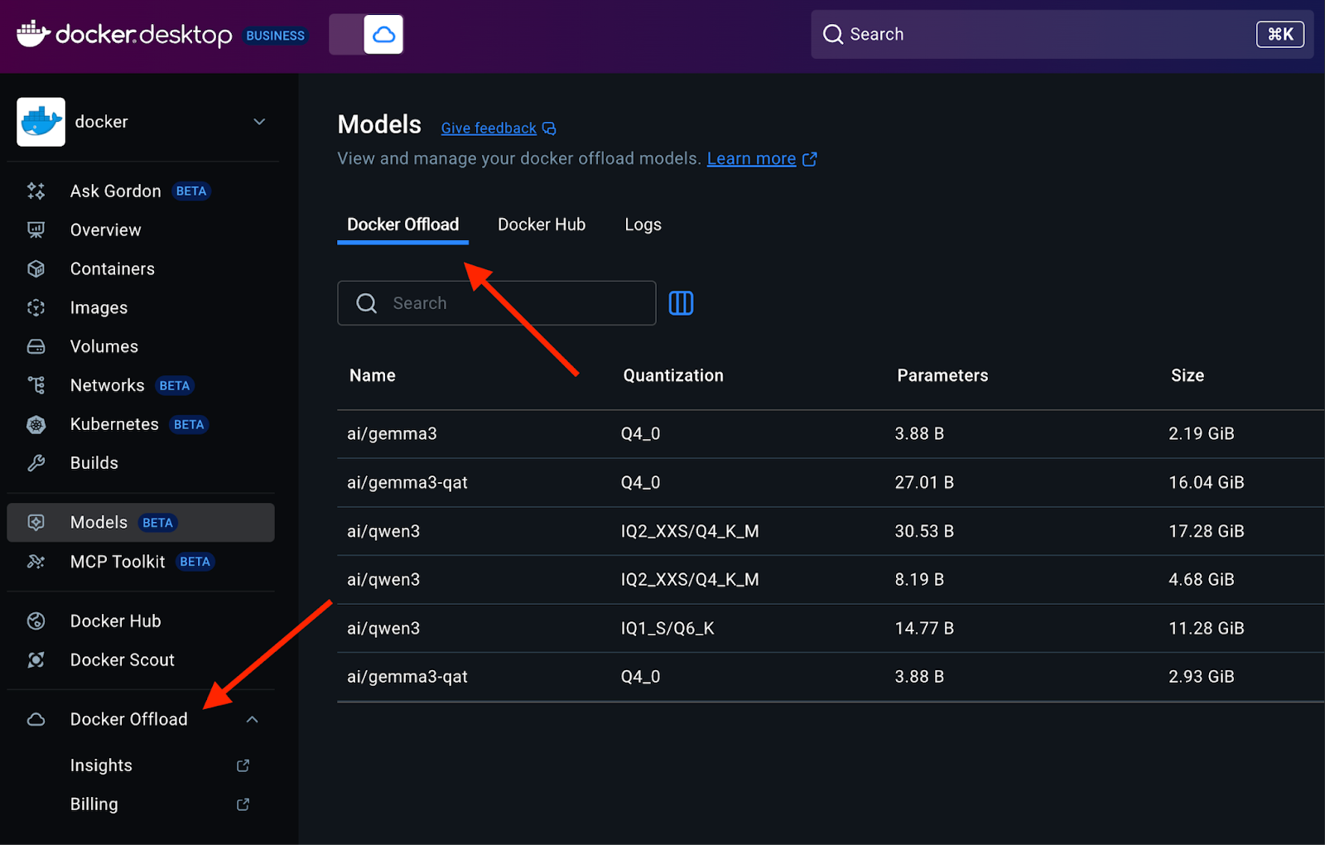Screen dimensions: 1325x845
Task: Click external link icon next to Insights
Action: click(243, 765)
